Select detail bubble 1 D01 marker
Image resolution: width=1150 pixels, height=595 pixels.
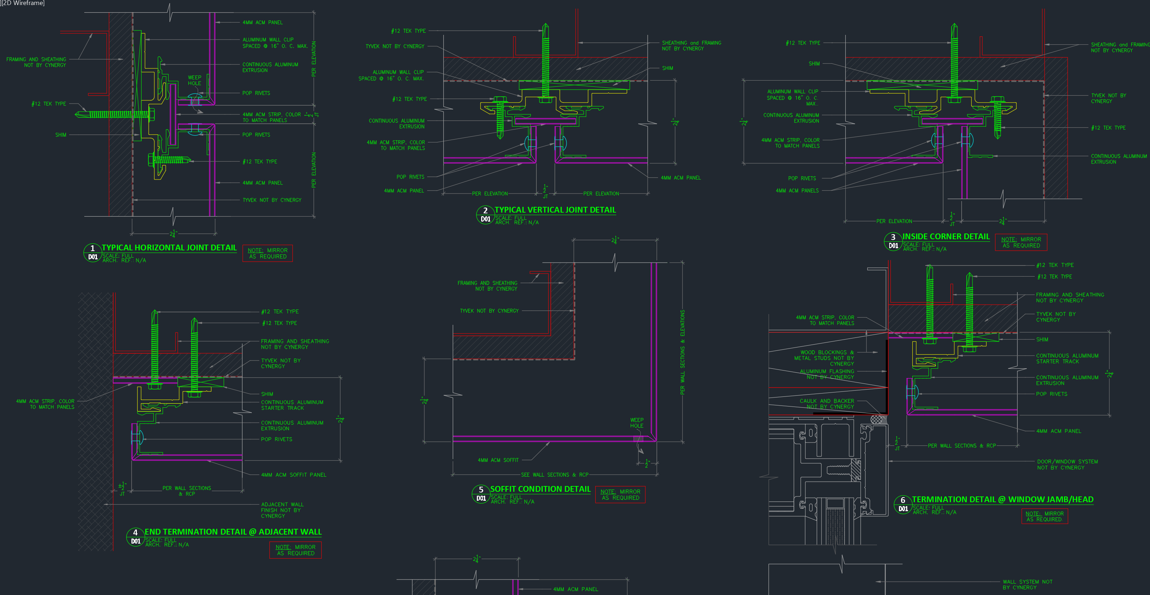(93, 253)
